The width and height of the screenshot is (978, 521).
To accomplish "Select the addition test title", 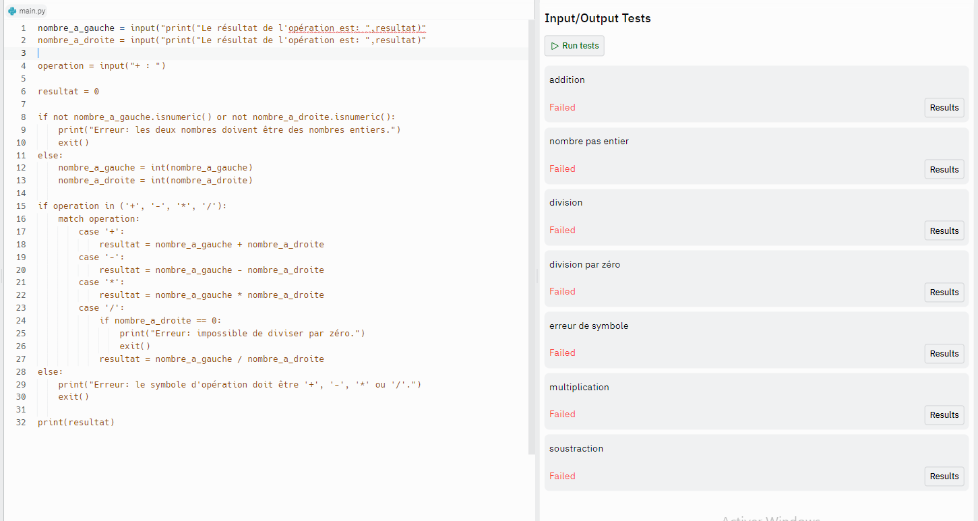I will click(567, 80).
